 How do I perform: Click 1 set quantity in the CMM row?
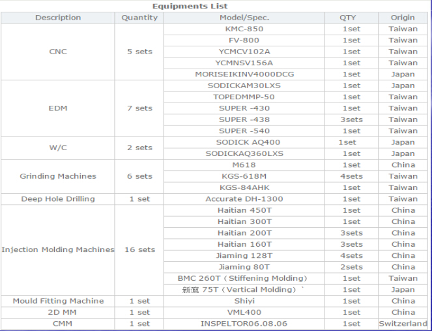(x=139, y=324)
